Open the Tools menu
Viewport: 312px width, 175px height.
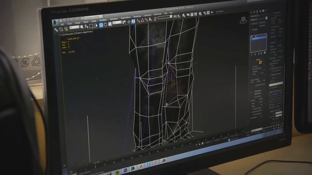(x=69, y=24)
